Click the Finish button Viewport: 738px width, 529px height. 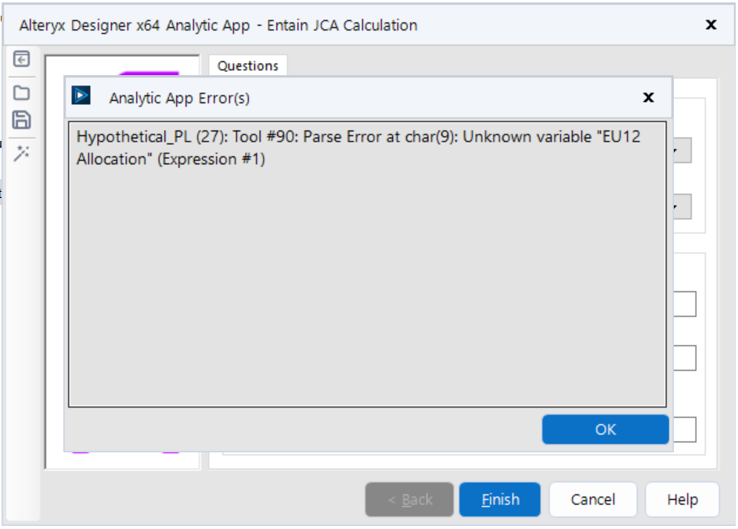point(500,499)
